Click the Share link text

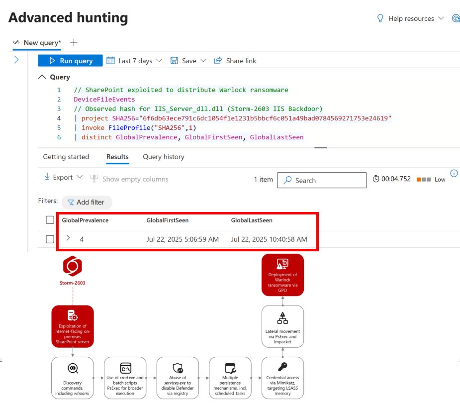click(241, 61)
